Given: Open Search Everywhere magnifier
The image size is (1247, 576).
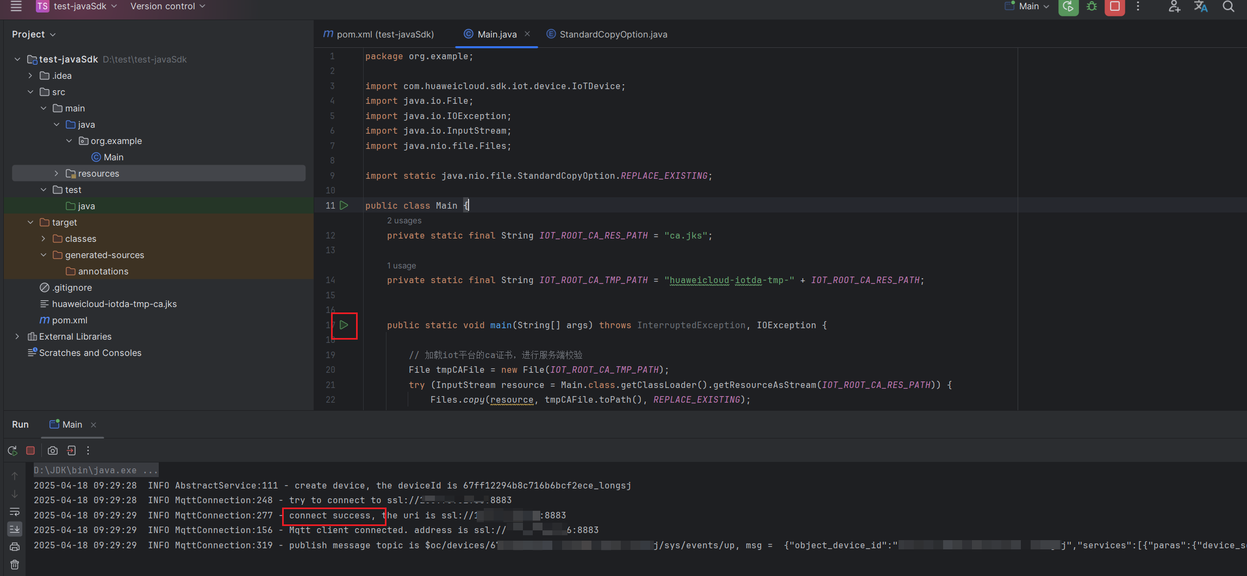Looking at the screenshot, I should [1228, 7].
